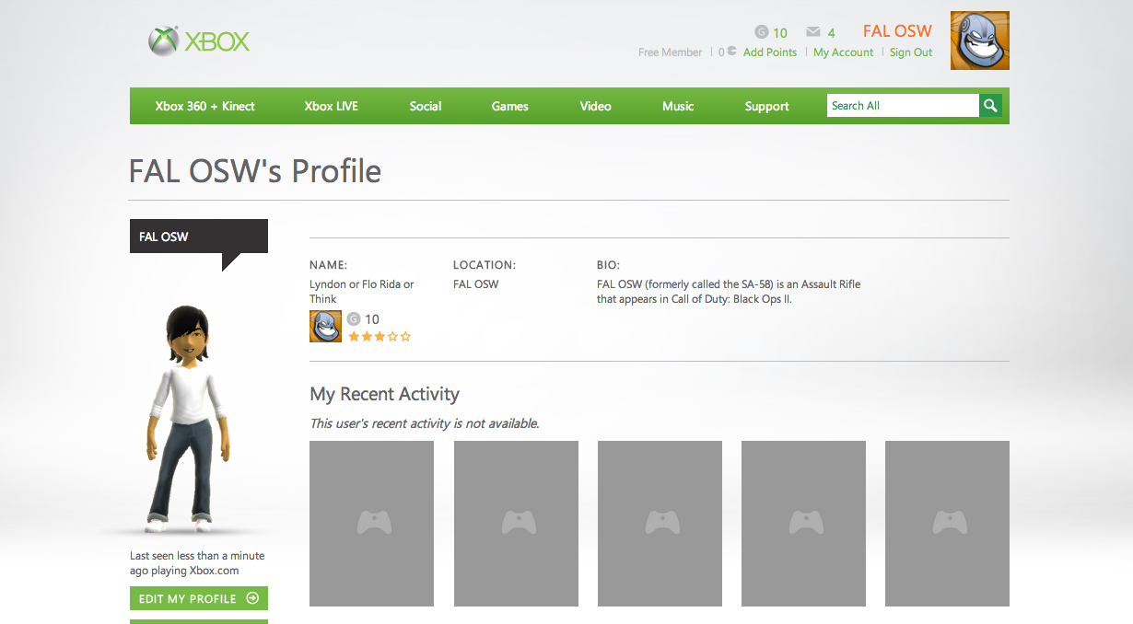Open Xbox 360 + Kinect menu
Screen dimensions: 1133x624
204,106
